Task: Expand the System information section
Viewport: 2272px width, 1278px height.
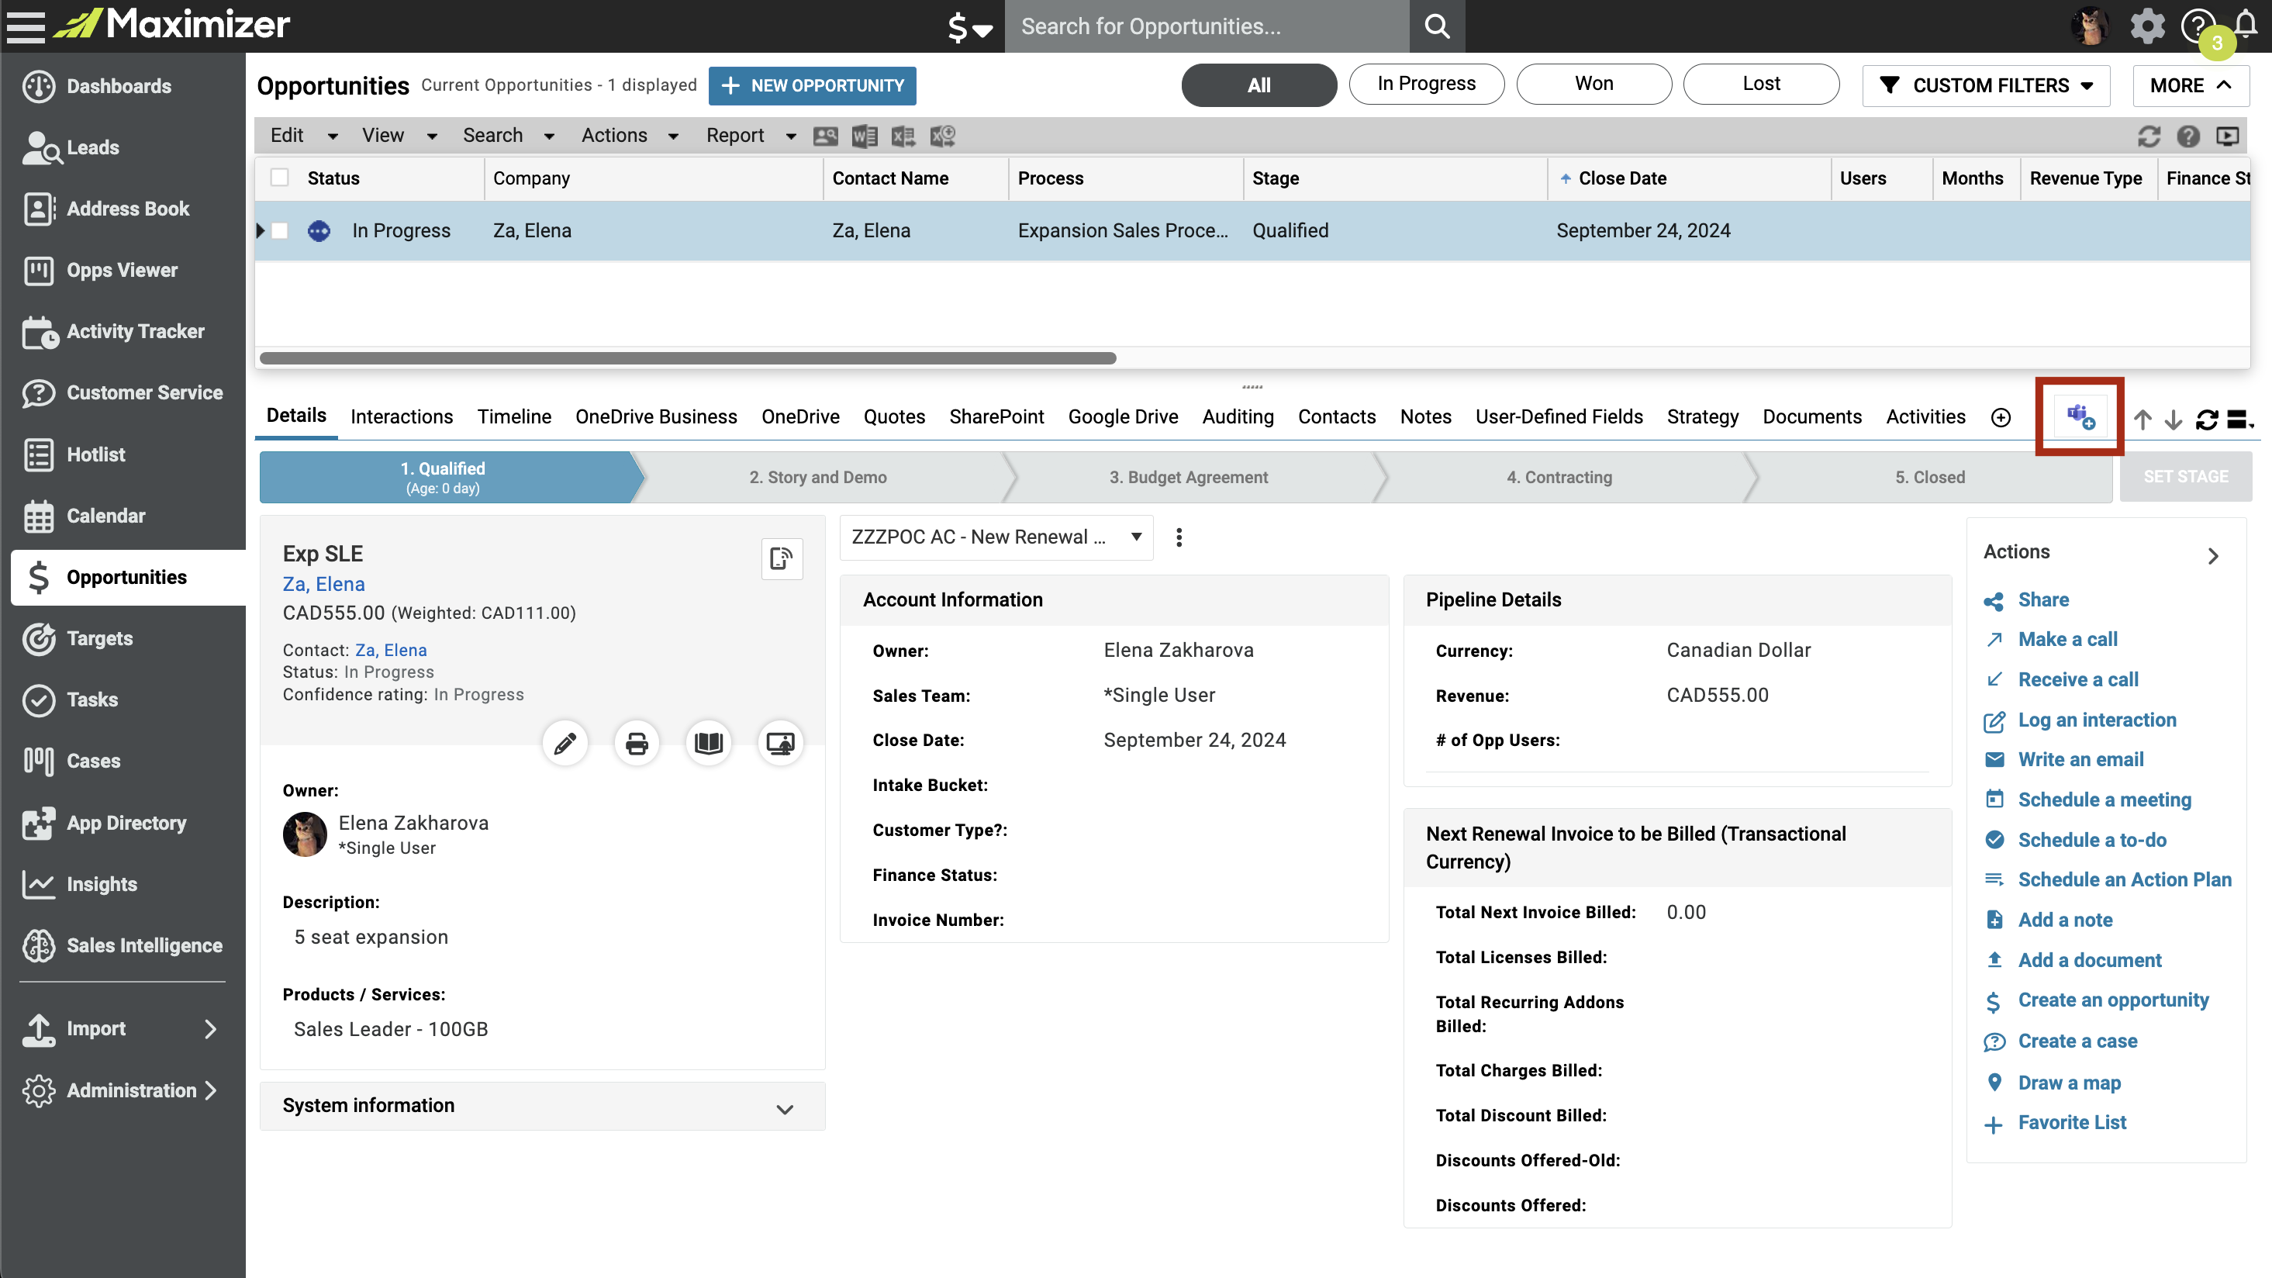Action: [x=541, y=1106]
